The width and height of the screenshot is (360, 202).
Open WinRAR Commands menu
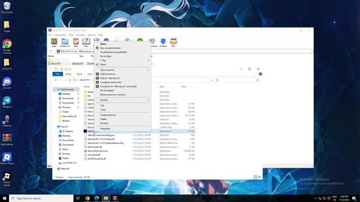60,35
